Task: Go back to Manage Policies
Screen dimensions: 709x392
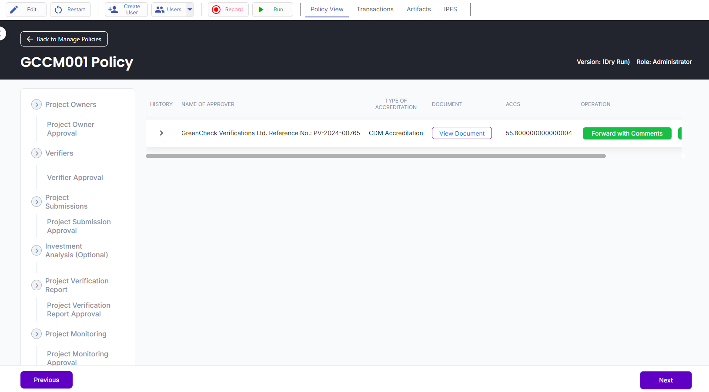Action: click(x=64, y=39)
